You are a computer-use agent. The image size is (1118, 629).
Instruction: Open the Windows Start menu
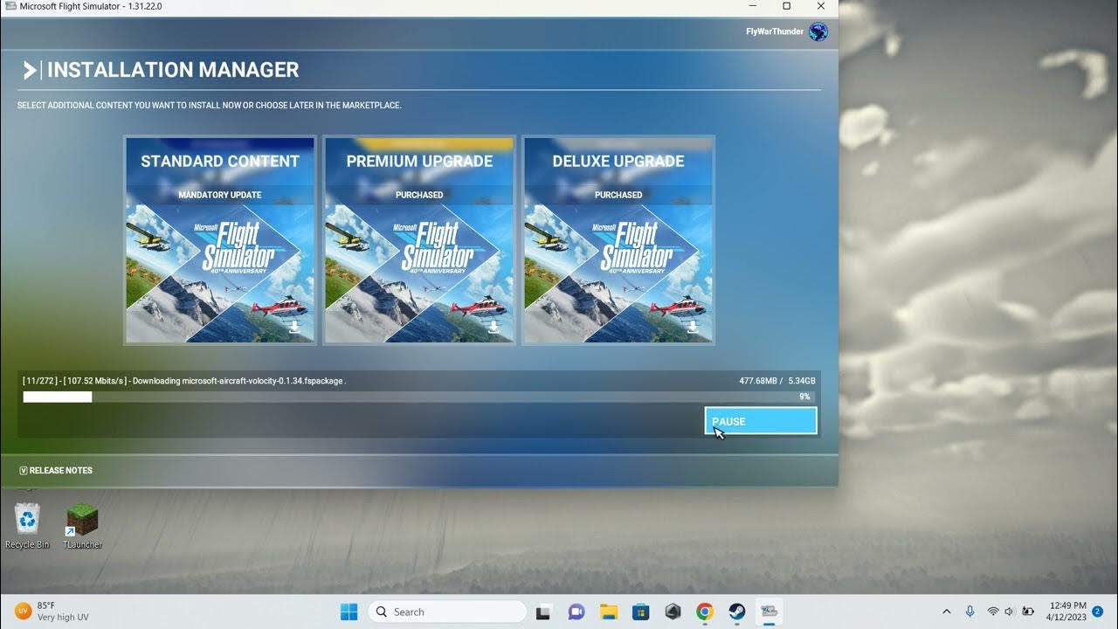349,612
